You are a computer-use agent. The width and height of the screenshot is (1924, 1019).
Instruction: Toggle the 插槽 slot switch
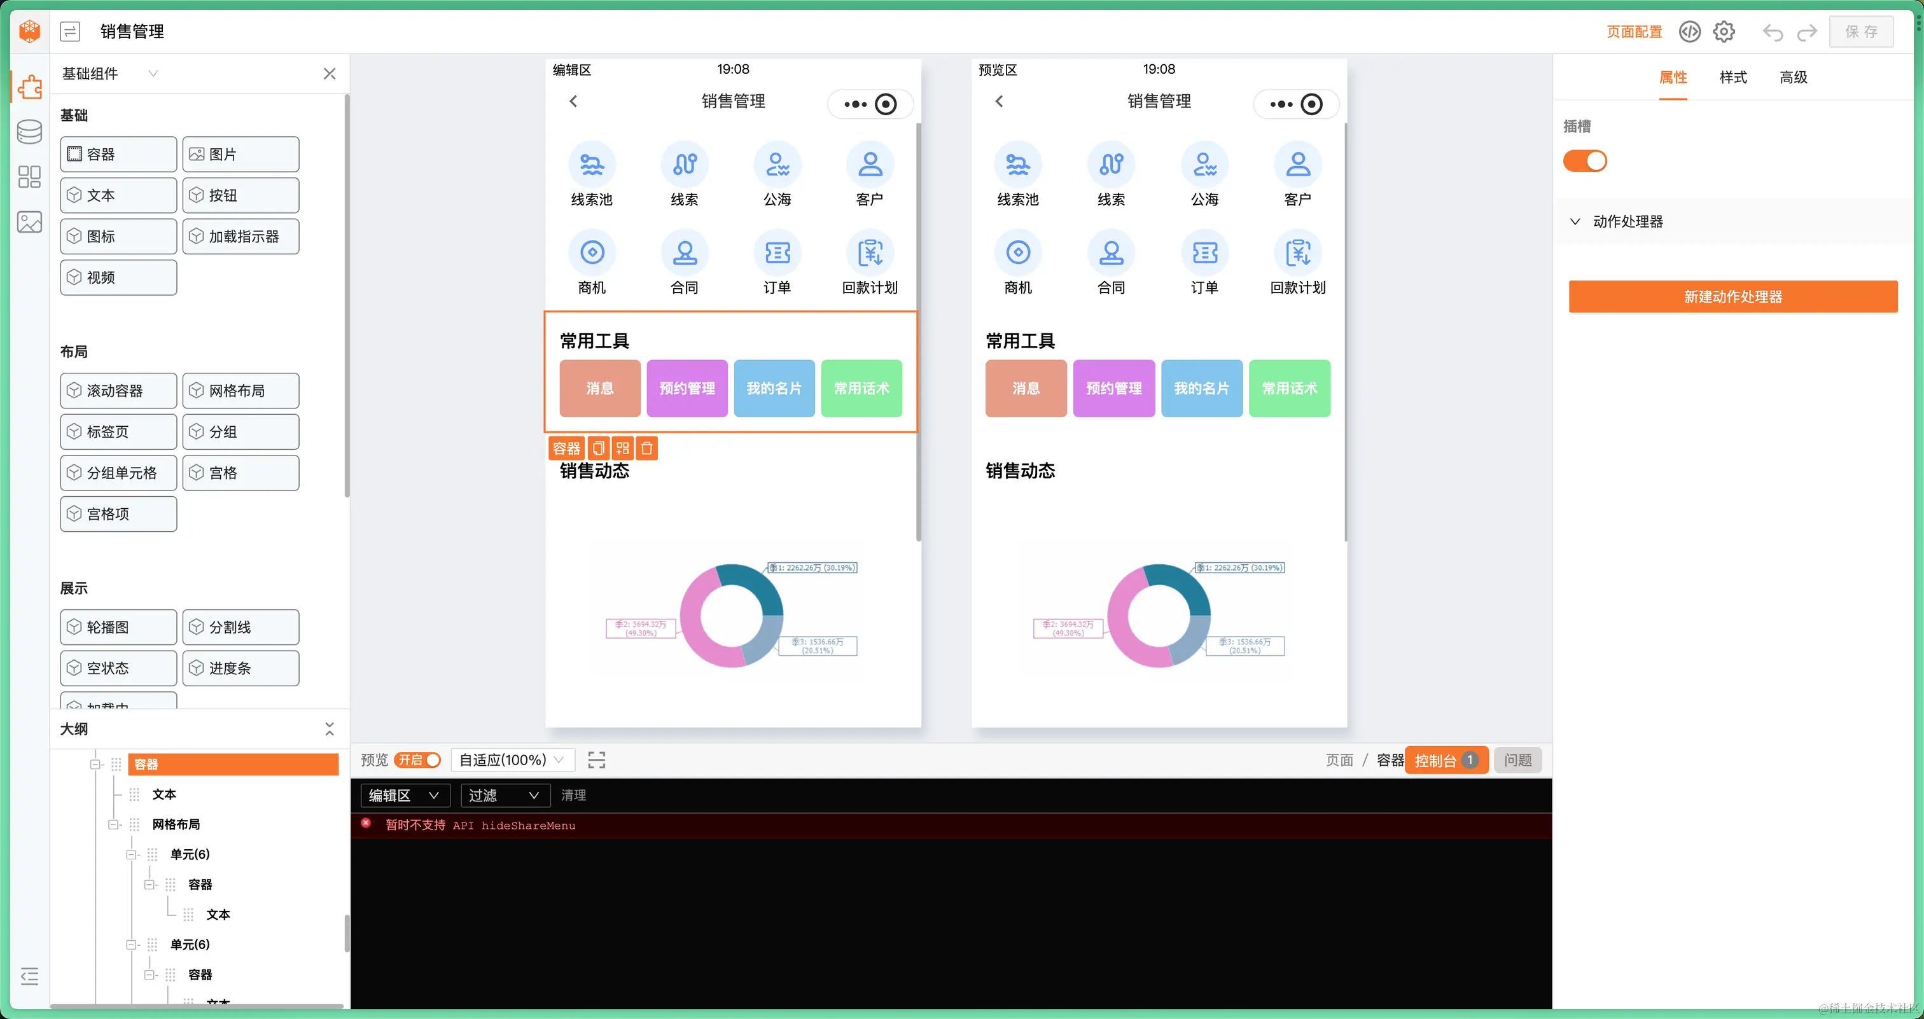click(x=1585, y=162)
